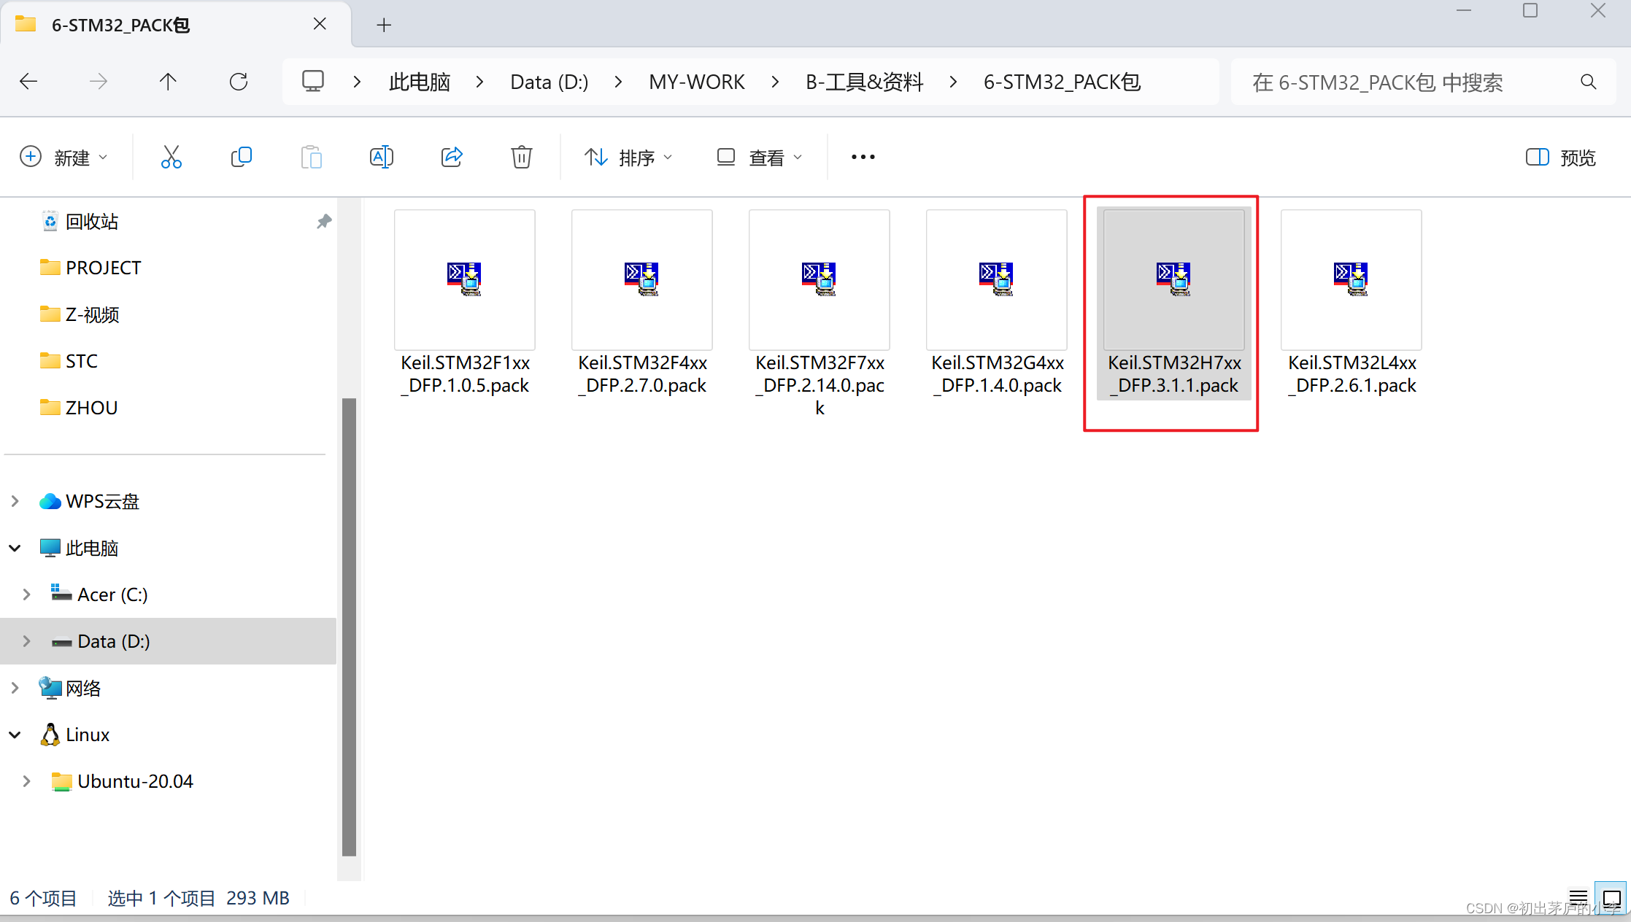Collapse the 此电脑 tree node
The height and width of the screenshot is (922, 1631).
(x=15, y=548)
